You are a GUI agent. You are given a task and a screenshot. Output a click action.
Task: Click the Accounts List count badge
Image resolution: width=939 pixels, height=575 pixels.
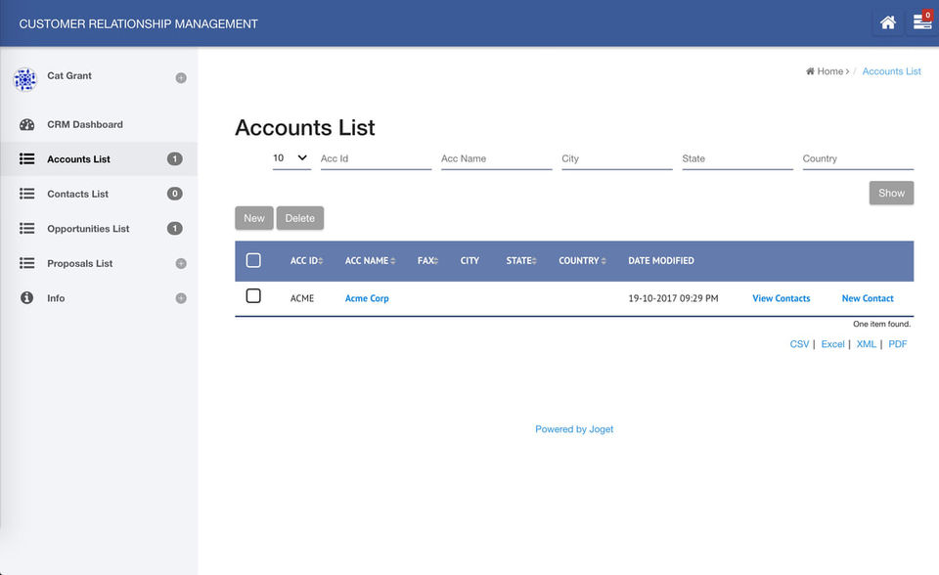point(174,158)
